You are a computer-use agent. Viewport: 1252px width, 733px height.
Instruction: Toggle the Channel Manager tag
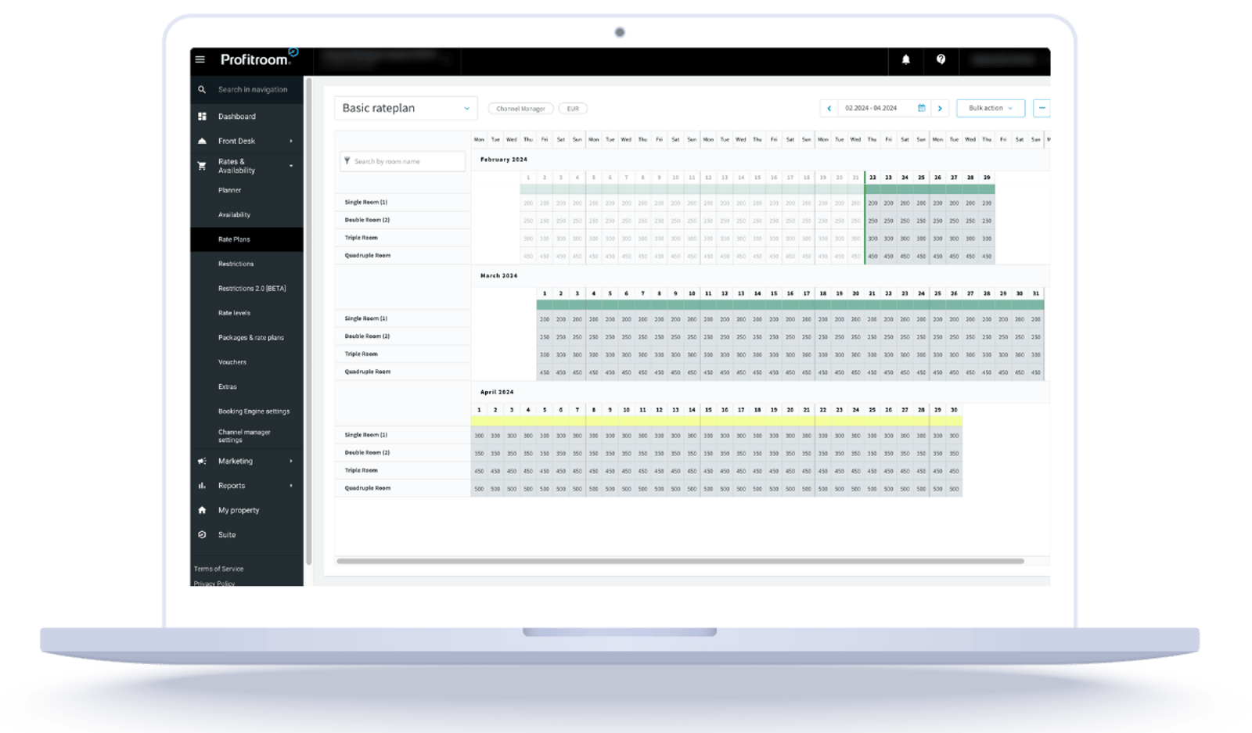pyautogui.click(x=520, y=109)
